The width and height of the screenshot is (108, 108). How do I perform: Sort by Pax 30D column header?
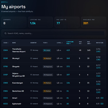click(x=89, y=43)
